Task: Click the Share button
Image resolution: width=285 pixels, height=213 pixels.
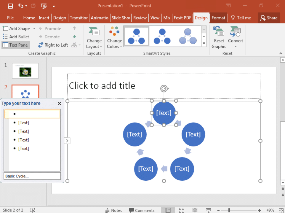Action: [269, 18]
